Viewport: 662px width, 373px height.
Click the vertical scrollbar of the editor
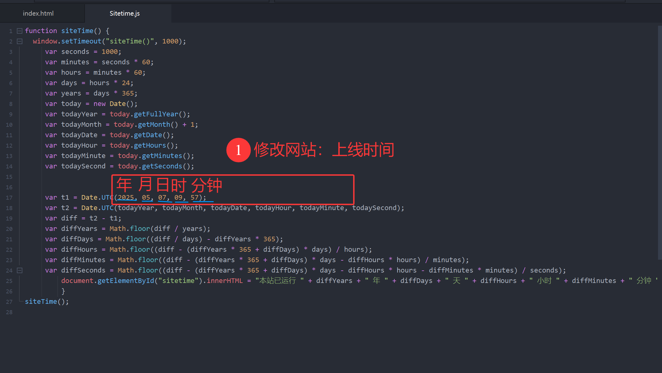tap(660, 142)
